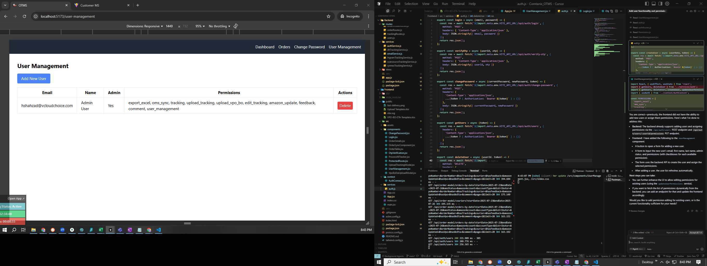Open the Extensions icon in Cursor's activity bar
Image resolution: width=707 pixels, height=266 pixels.
point(405,11)
